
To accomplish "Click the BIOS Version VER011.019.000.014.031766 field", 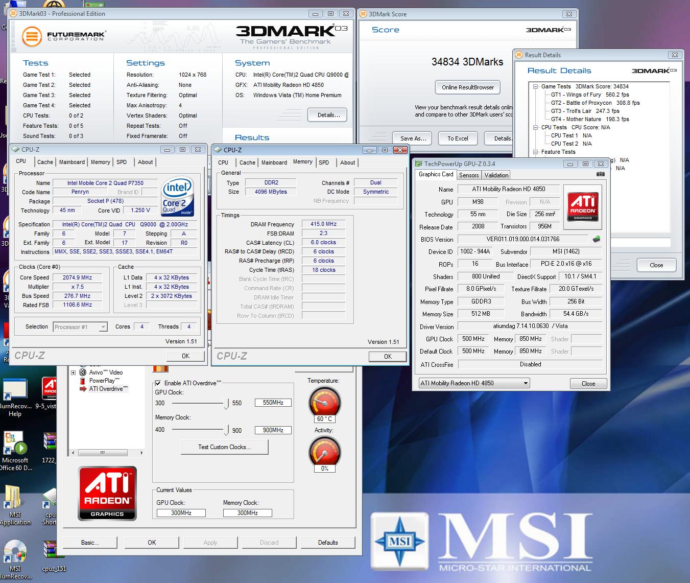I will coord(523,239).
